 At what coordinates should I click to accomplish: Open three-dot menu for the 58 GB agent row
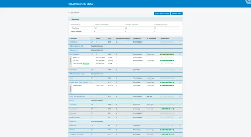(x=180, y=57)
